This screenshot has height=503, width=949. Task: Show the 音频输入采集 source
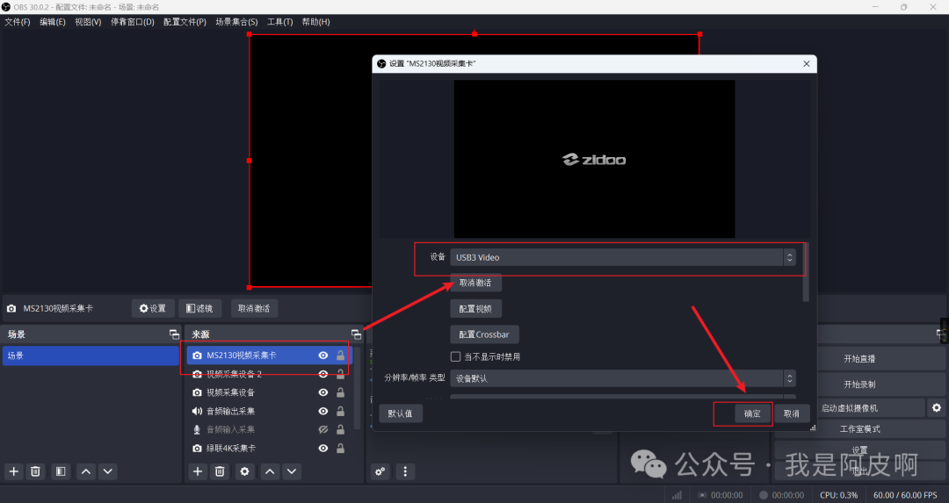tap(323, 429)
